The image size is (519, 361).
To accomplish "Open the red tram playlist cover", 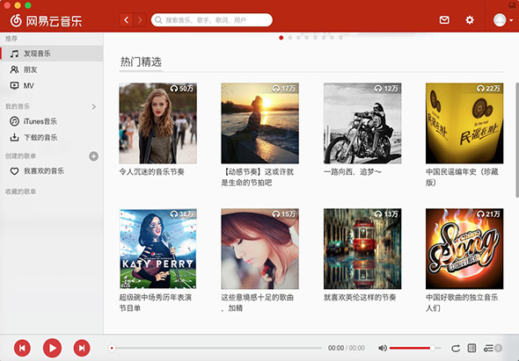I will coord(362,249).
